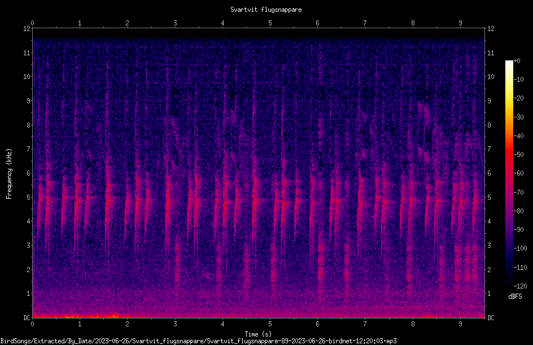Click the '-50' colorbar value
This screenshot has width=533, height=345.
coord(519,155)
